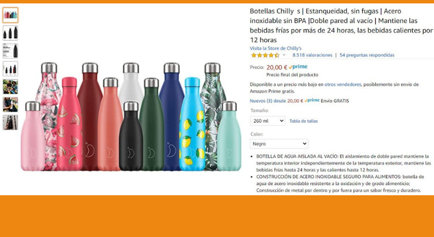The image size is (434, 237).
Task: Select the first multi-bottle thumbnail image
Action: point(11,15)
